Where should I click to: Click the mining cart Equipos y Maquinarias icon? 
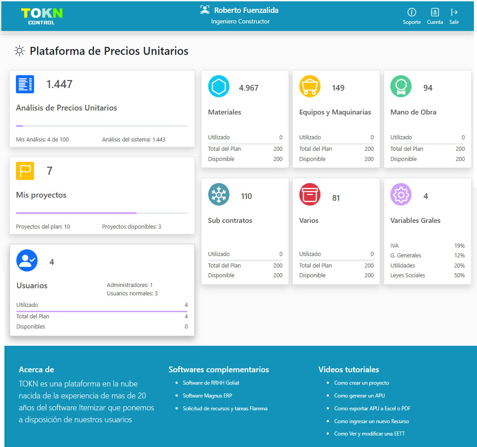click(x=310, y=86)
